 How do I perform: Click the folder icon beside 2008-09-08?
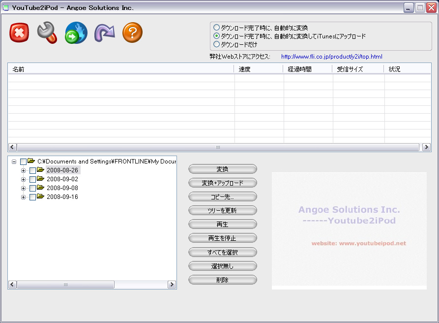click(41, 187)
